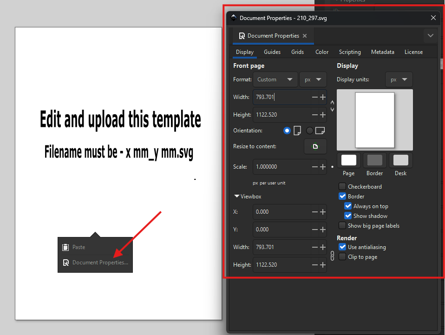The height and width of the screenshot is (335, 445).
Task: Close the Document Properties dialog window
Action: coord(433,18)
